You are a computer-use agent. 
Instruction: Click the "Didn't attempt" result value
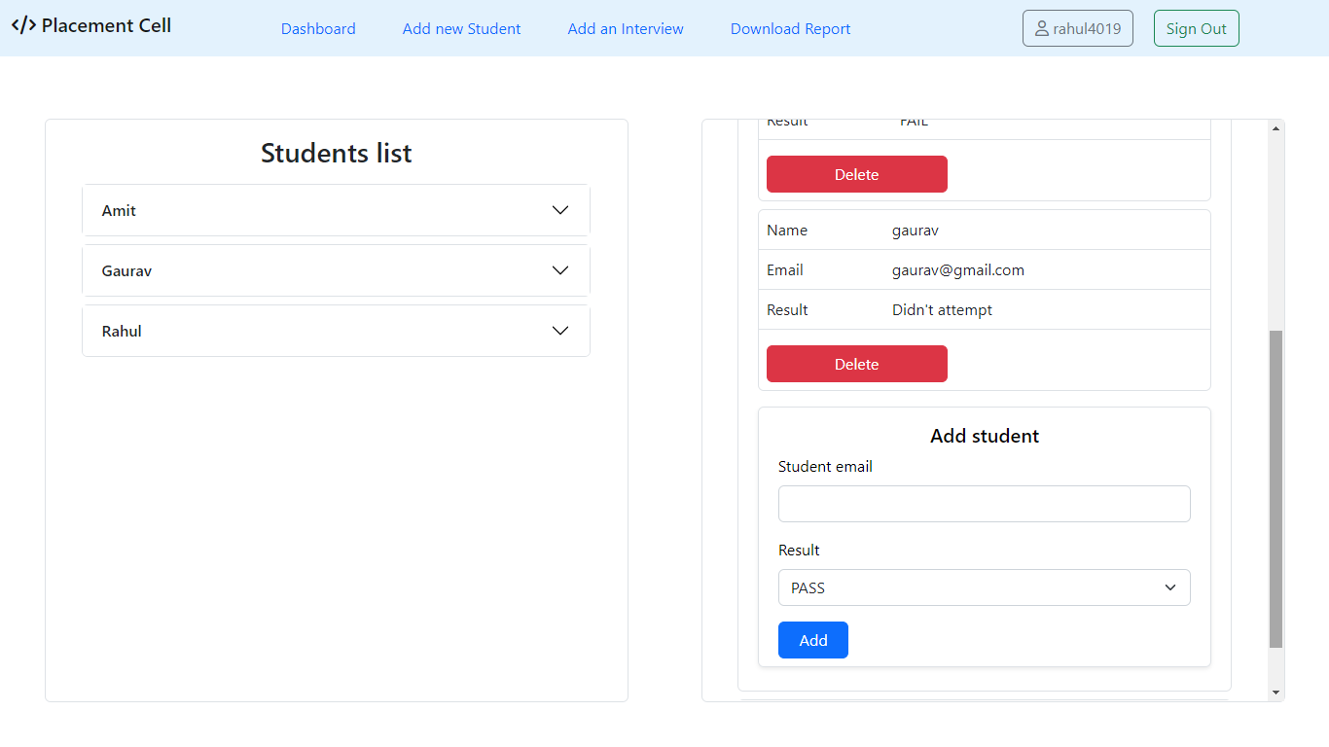[x=943, y=310]
